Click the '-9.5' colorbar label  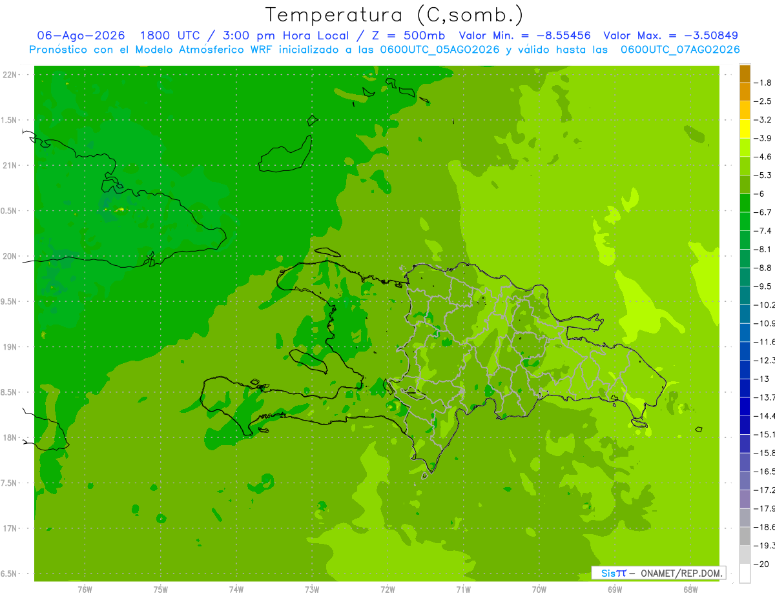[763, 286]
